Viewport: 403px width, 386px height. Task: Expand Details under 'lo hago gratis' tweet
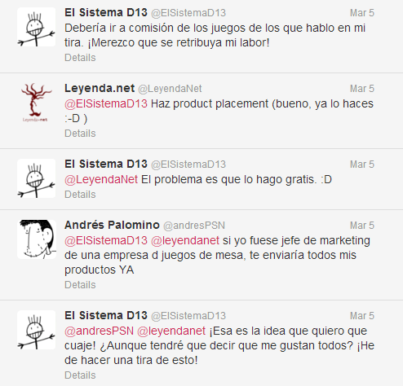pyautogui.click(x=80, y=195)
